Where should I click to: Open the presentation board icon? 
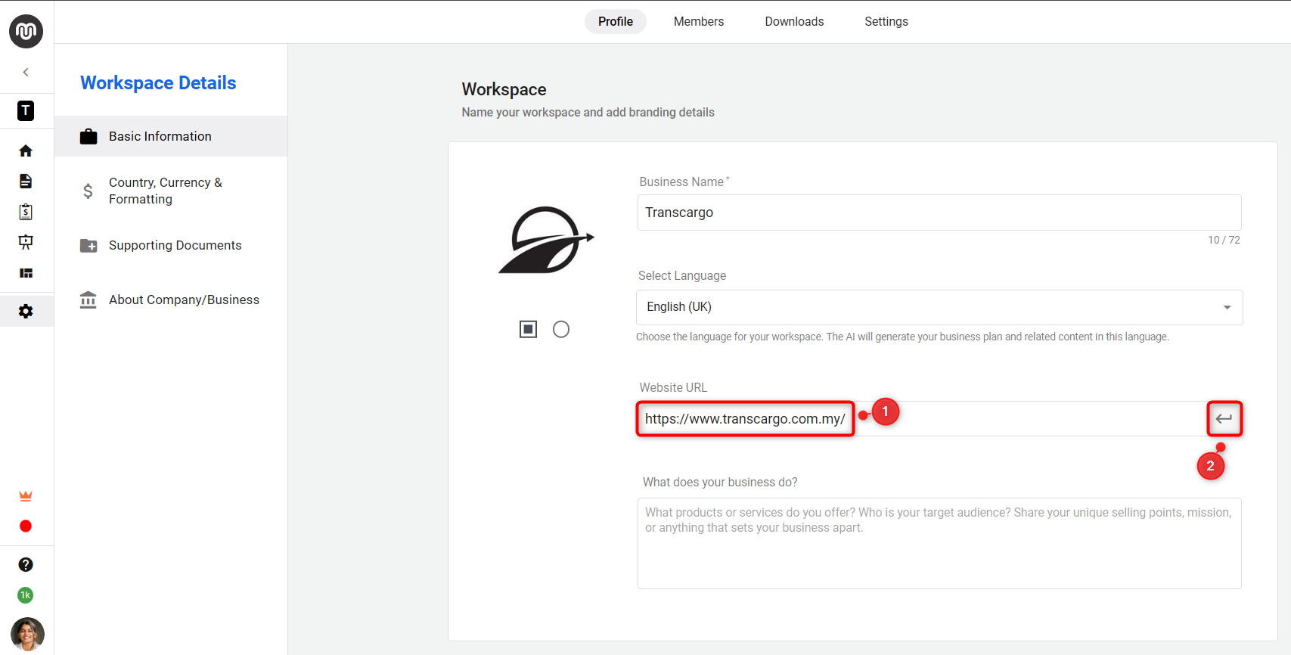pos(26,242)
